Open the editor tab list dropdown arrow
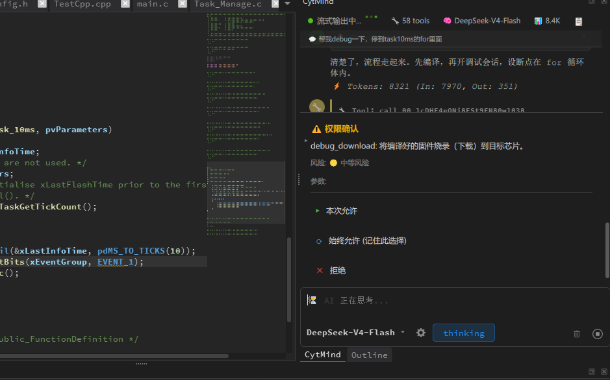The image size is (610, 380). pos(288,3)
